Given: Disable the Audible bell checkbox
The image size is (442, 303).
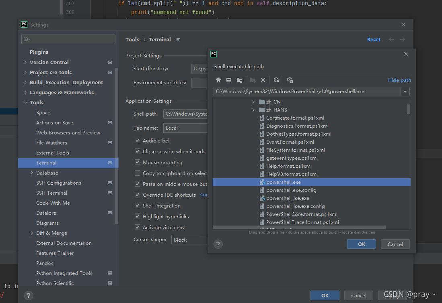Looking at the screenshot, I should tap(138, 140).
